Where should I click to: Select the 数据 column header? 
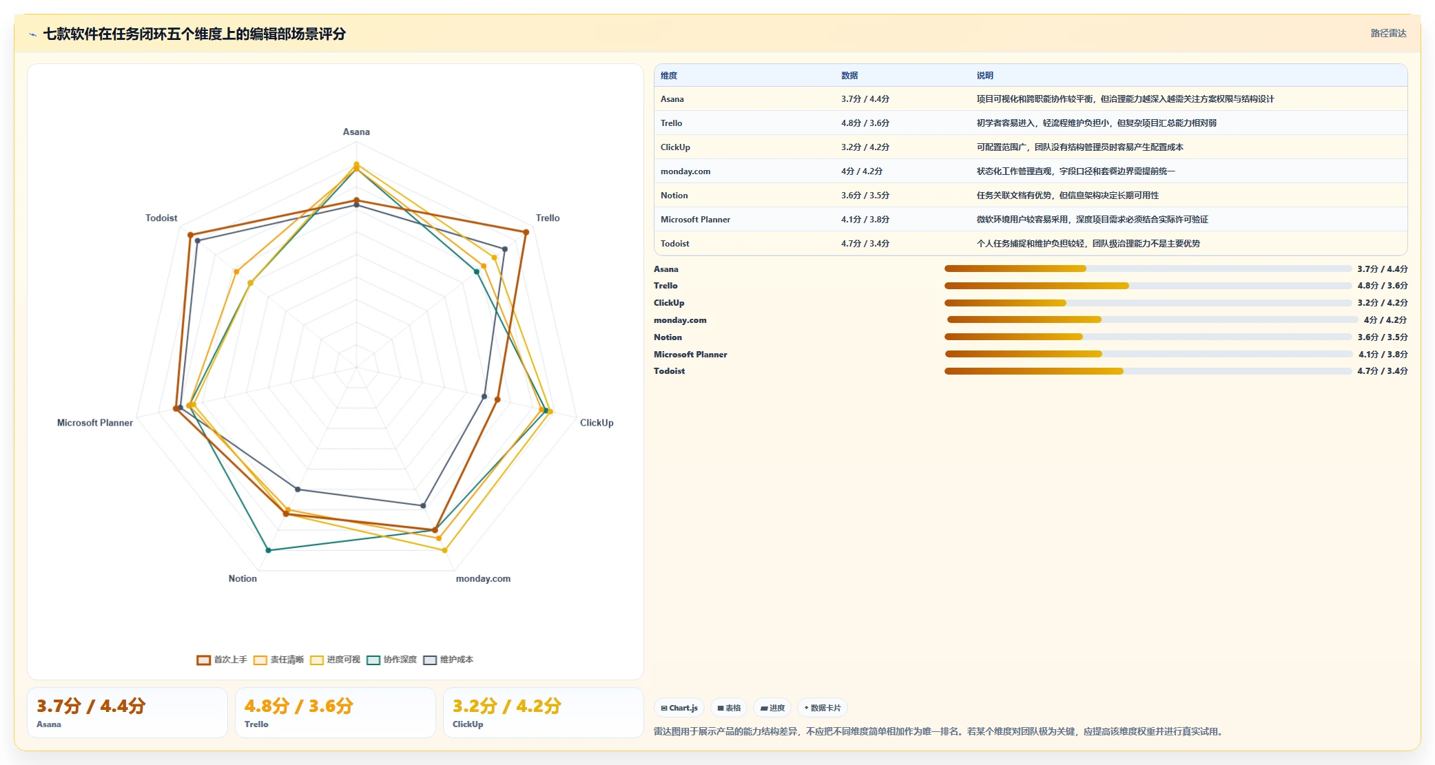click(x=849, y=76)
